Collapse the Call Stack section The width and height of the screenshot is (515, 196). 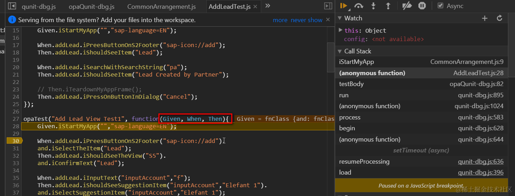340,51
